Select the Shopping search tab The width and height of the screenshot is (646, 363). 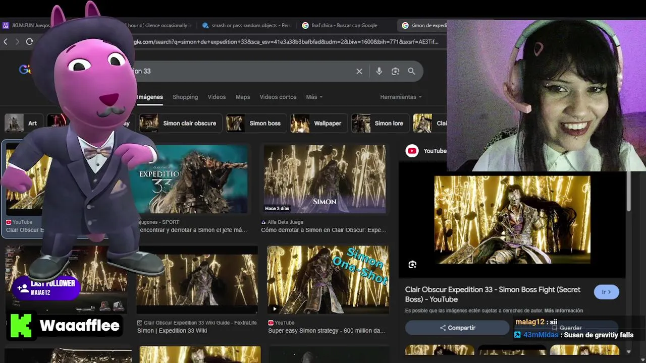click(185, 97)
